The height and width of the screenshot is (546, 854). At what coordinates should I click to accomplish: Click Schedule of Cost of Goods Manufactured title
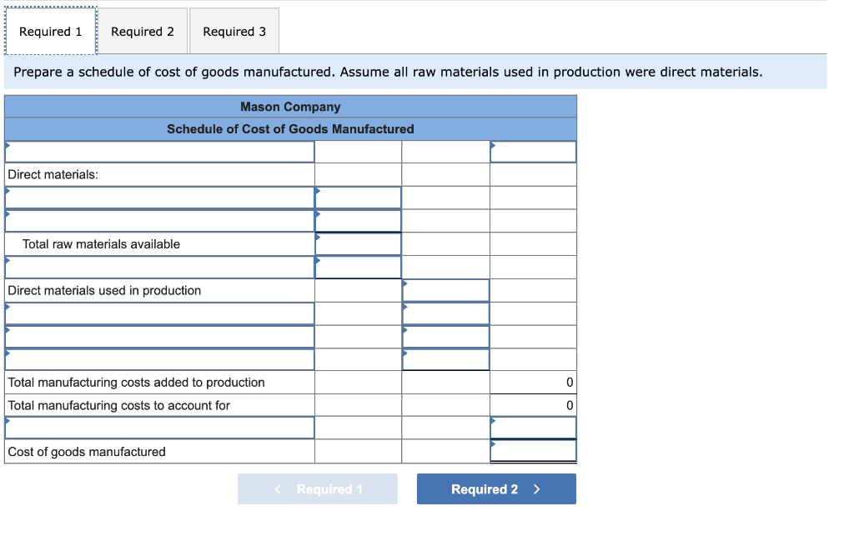tap(290, 129)
